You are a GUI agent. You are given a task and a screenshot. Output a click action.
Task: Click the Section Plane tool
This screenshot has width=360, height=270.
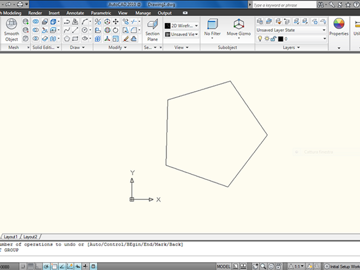pyautogui.click(x=152, y=30)
